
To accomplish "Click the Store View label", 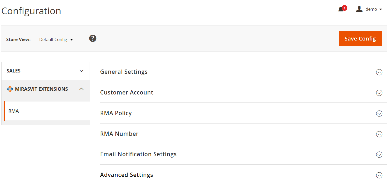I will tap(18, 39).
